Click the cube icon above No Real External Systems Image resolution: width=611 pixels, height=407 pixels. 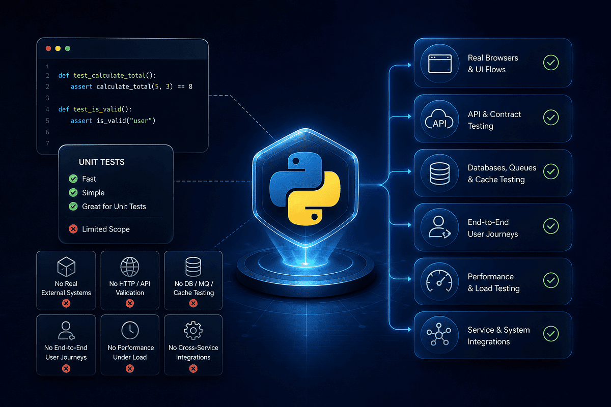66,267
